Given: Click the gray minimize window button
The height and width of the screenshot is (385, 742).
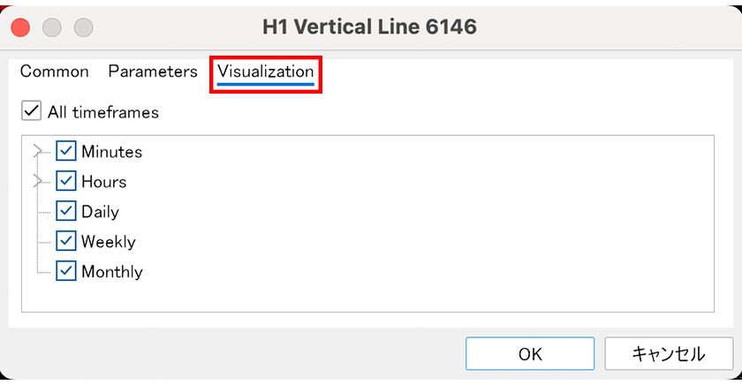Looking at the screenshot, I should [52, 26].
